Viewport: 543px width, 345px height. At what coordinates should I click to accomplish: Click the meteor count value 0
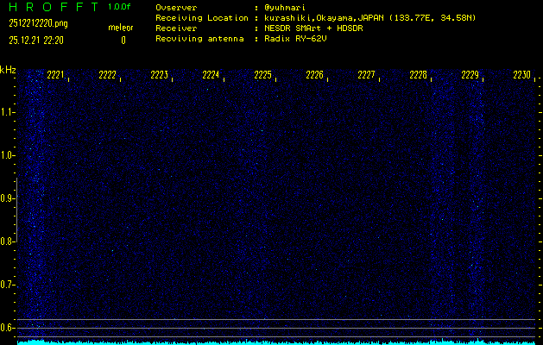(x=123, y=41)
